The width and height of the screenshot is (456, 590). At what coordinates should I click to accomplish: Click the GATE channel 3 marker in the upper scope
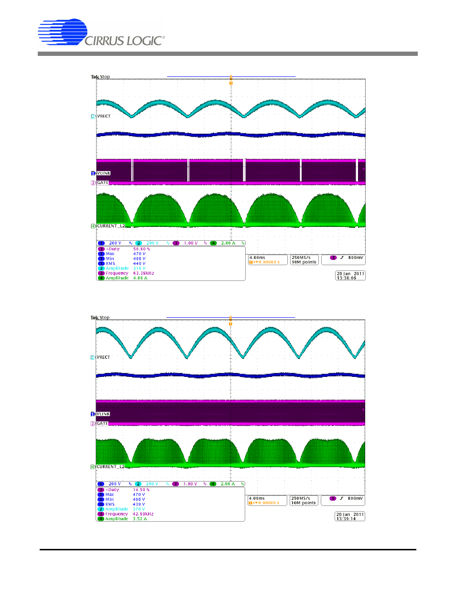coord(93,182)
